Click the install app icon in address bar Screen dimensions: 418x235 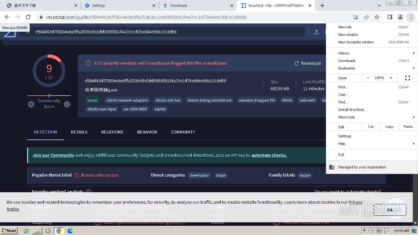click(x=356, y=17)
